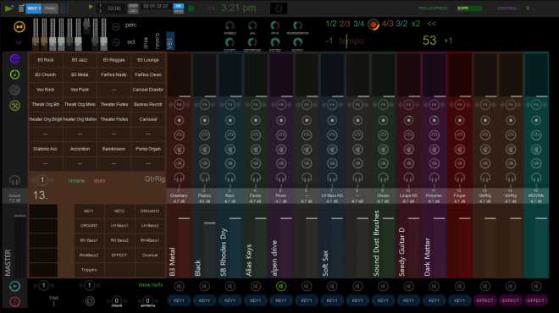The width and height of the screenshot is (559, 313).
Task: Click the green rename button
Action: [76, 181]
